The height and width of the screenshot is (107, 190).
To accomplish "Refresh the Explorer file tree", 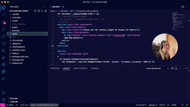I will coord(42,11).
